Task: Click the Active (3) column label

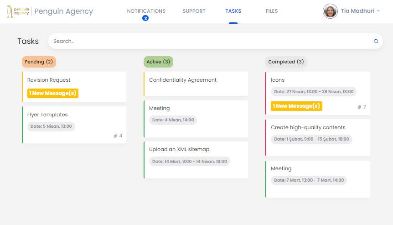Action: click(x=158, y=62)
